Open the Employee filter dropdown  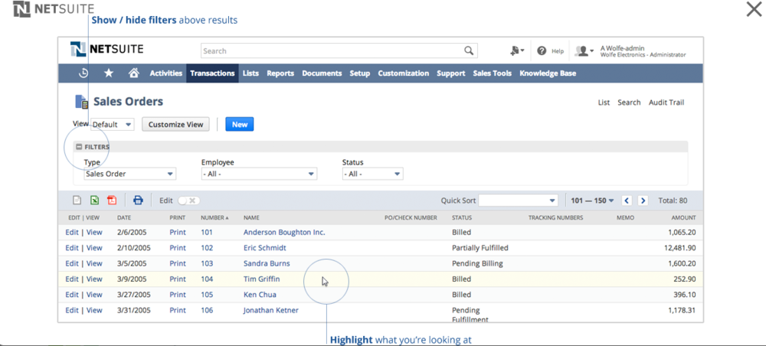pos(258,174)
